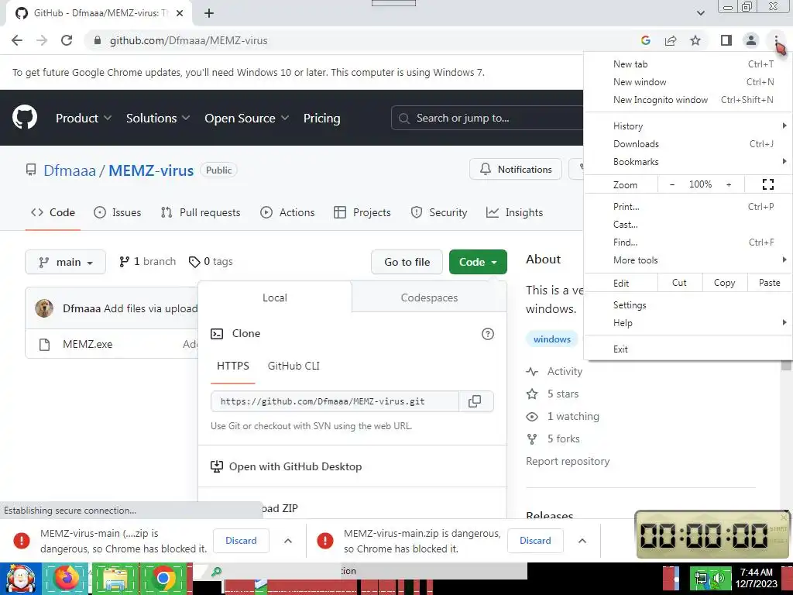Select the GitHub CLI tab

point(294,366)
